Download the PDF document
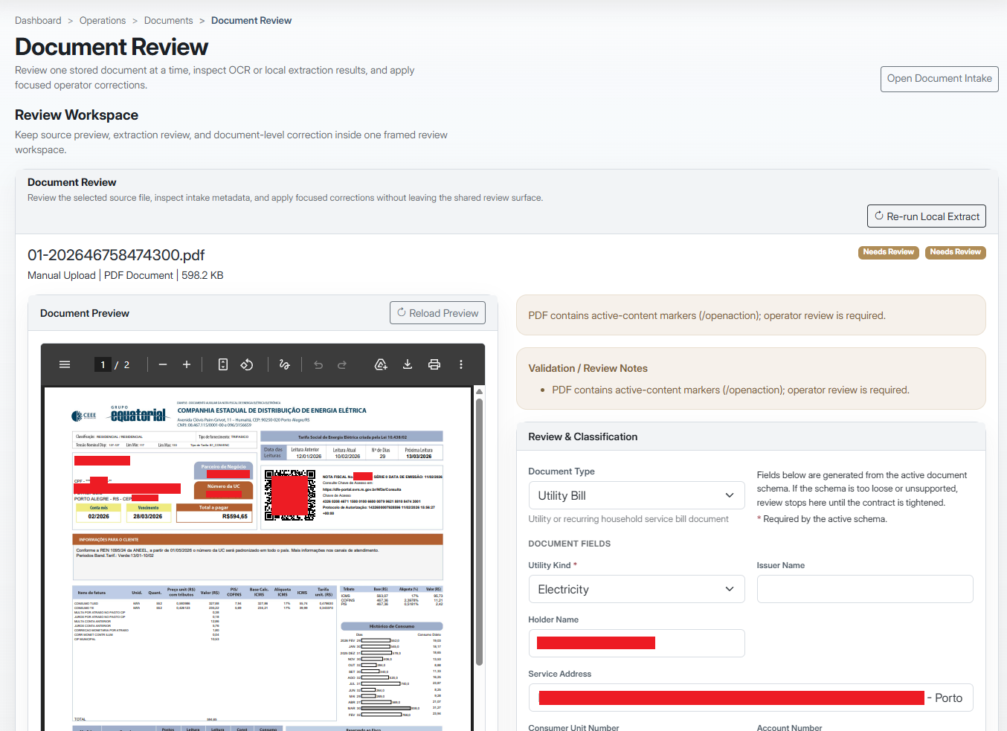 coord(407,364)
